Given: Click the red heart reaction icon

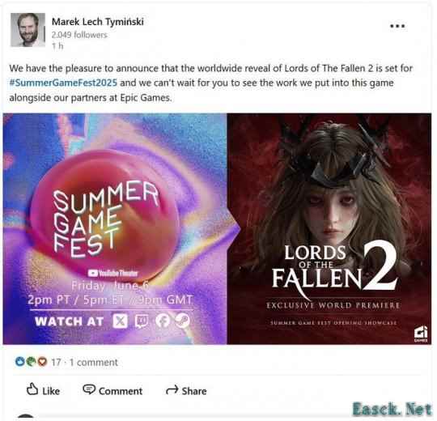Looking at the screenshot, I should [42, 362].
